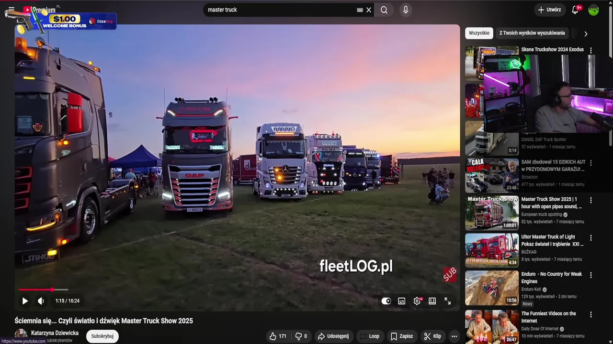Click the red SUB watermark in video
The height and width of the screenshot is (344, 613).
[x=450, y=274]
